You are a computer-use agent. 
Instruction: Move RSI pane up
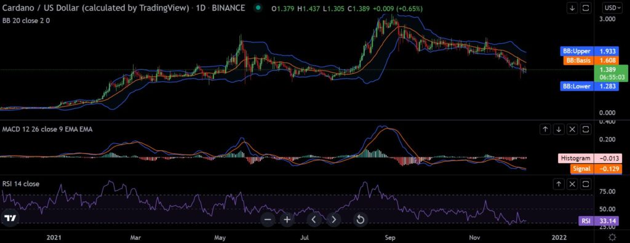point(559,184)
